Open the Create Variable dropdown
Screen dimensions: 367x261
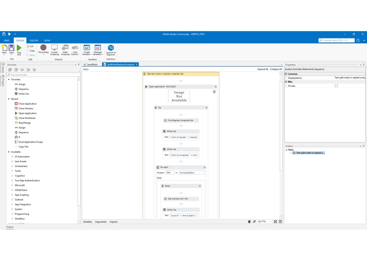87,50
